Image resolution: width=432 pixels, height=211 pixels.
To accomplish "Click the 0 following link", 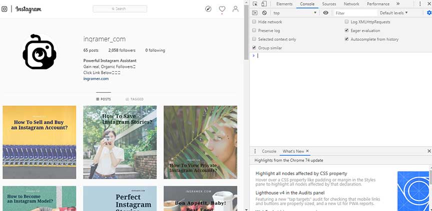I will pos(155,50).
